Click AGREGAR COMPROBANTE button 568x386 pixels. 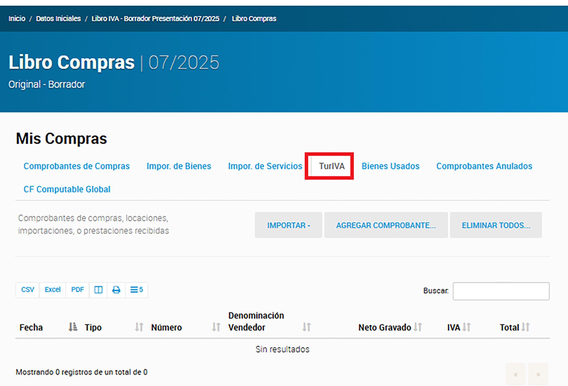386,225
